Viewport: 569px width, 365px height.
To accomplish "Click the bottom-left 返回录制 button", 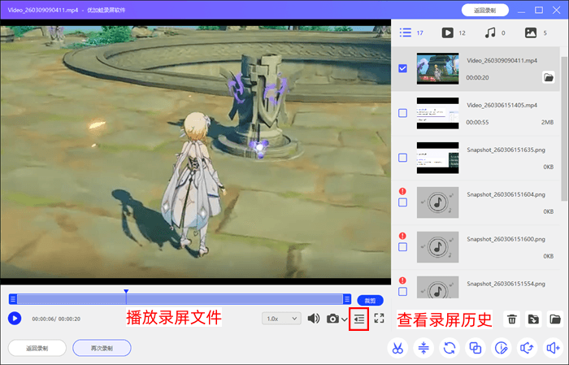I will [x=37, y=348].
